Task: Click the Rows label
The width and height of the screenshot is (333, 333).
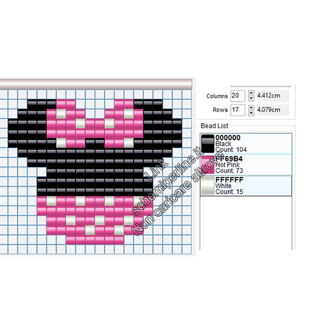Action: tap(220, 110)
